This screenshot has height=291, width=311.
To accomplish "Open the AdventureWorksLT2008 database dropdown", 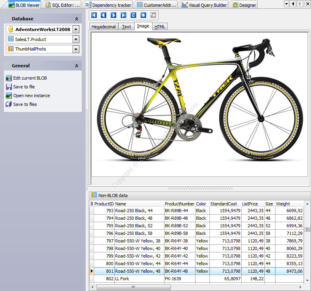I will coord(76,29).
